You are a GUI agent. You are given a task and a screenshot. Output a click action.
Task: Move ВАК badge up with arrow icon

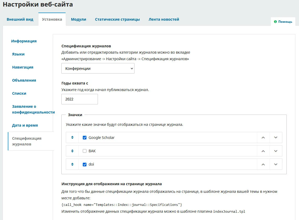click(x=263, y=151)
